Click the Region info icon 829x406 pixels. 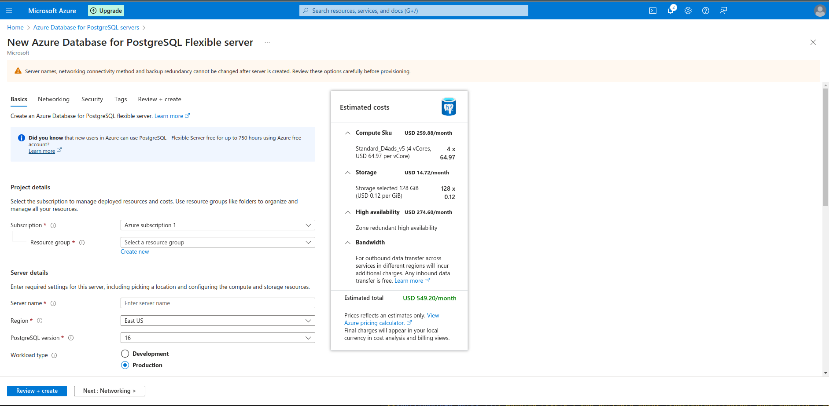point(40,321)
